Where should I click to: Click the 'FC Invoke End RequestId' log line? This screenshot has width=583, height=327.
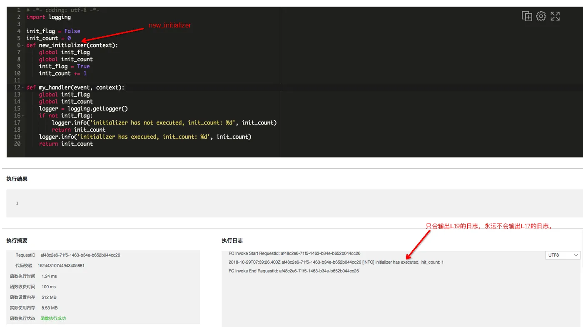pyautogui.click(x=294, y=271)
